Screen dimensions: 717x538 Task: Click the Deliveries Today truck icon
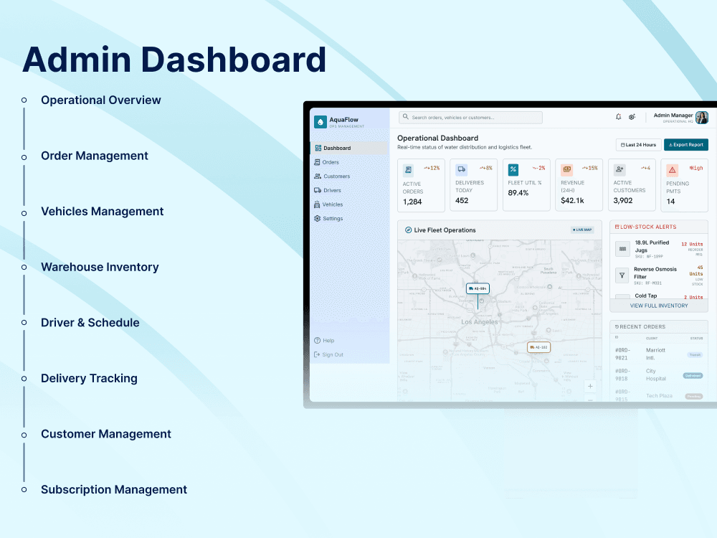(x=461, y=170)
